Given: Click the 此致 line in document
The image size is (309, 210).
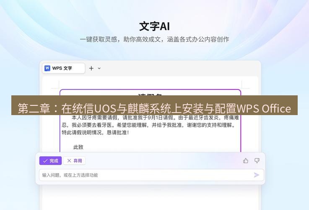Looking at the screenshot, I should pyautogui.click(x=78, y=147).
